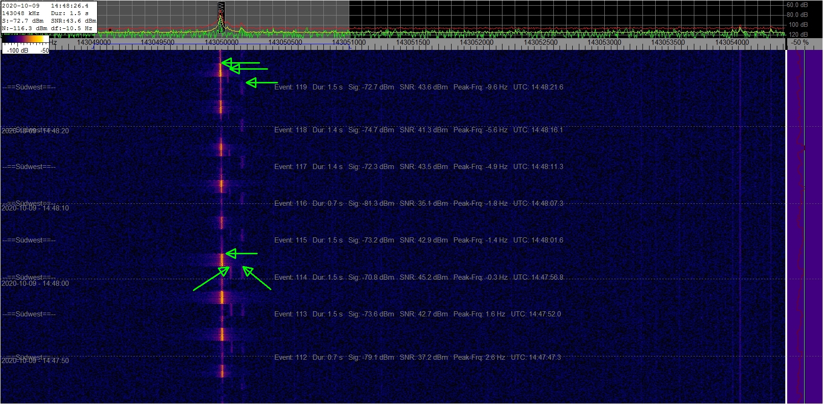The height and width of the screenshot is (404, 823).
Task: Click the Südwest label left of Event 117
Action: [x=29, y=167]
